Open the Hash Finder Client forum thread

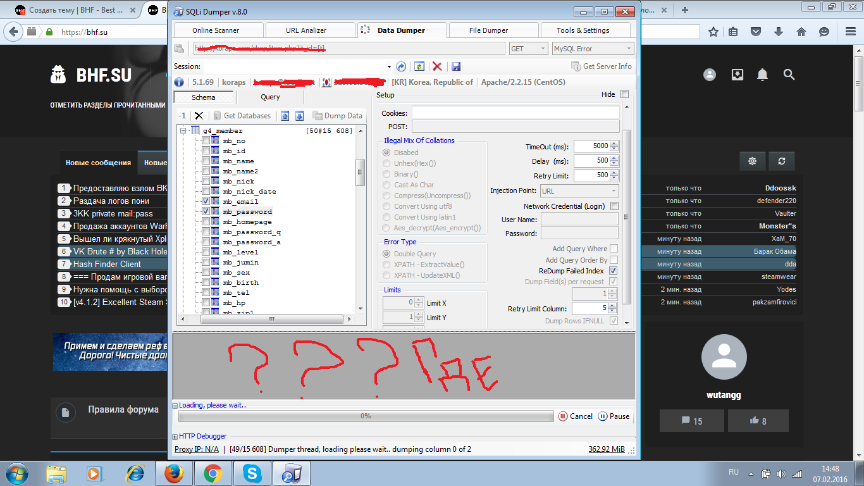coord(107,264)
